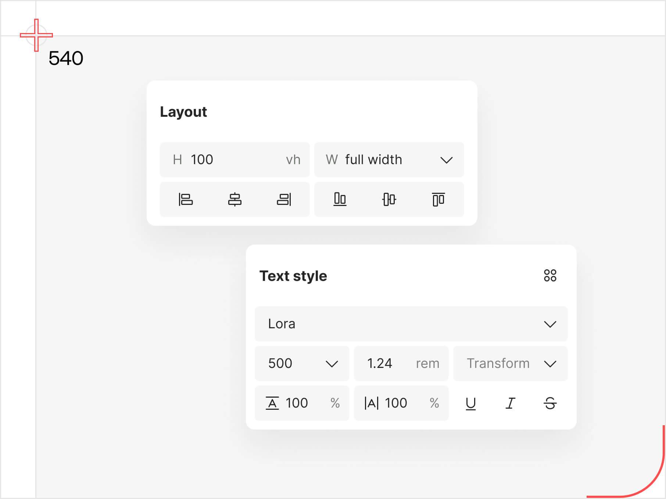The image size is (666, 499).
Task: Toggle underline text formatting
Action: click(x=470, y=403)
